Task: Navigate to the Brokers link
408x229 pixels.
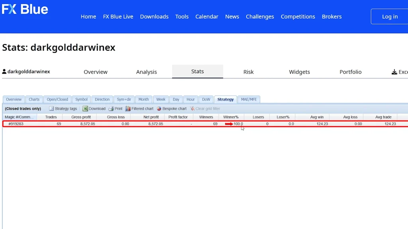Action: click(331, 17)
